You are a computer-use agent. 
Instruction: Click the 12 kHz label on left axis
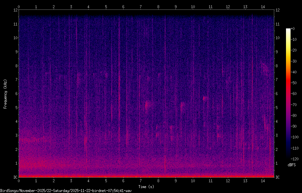15,10
